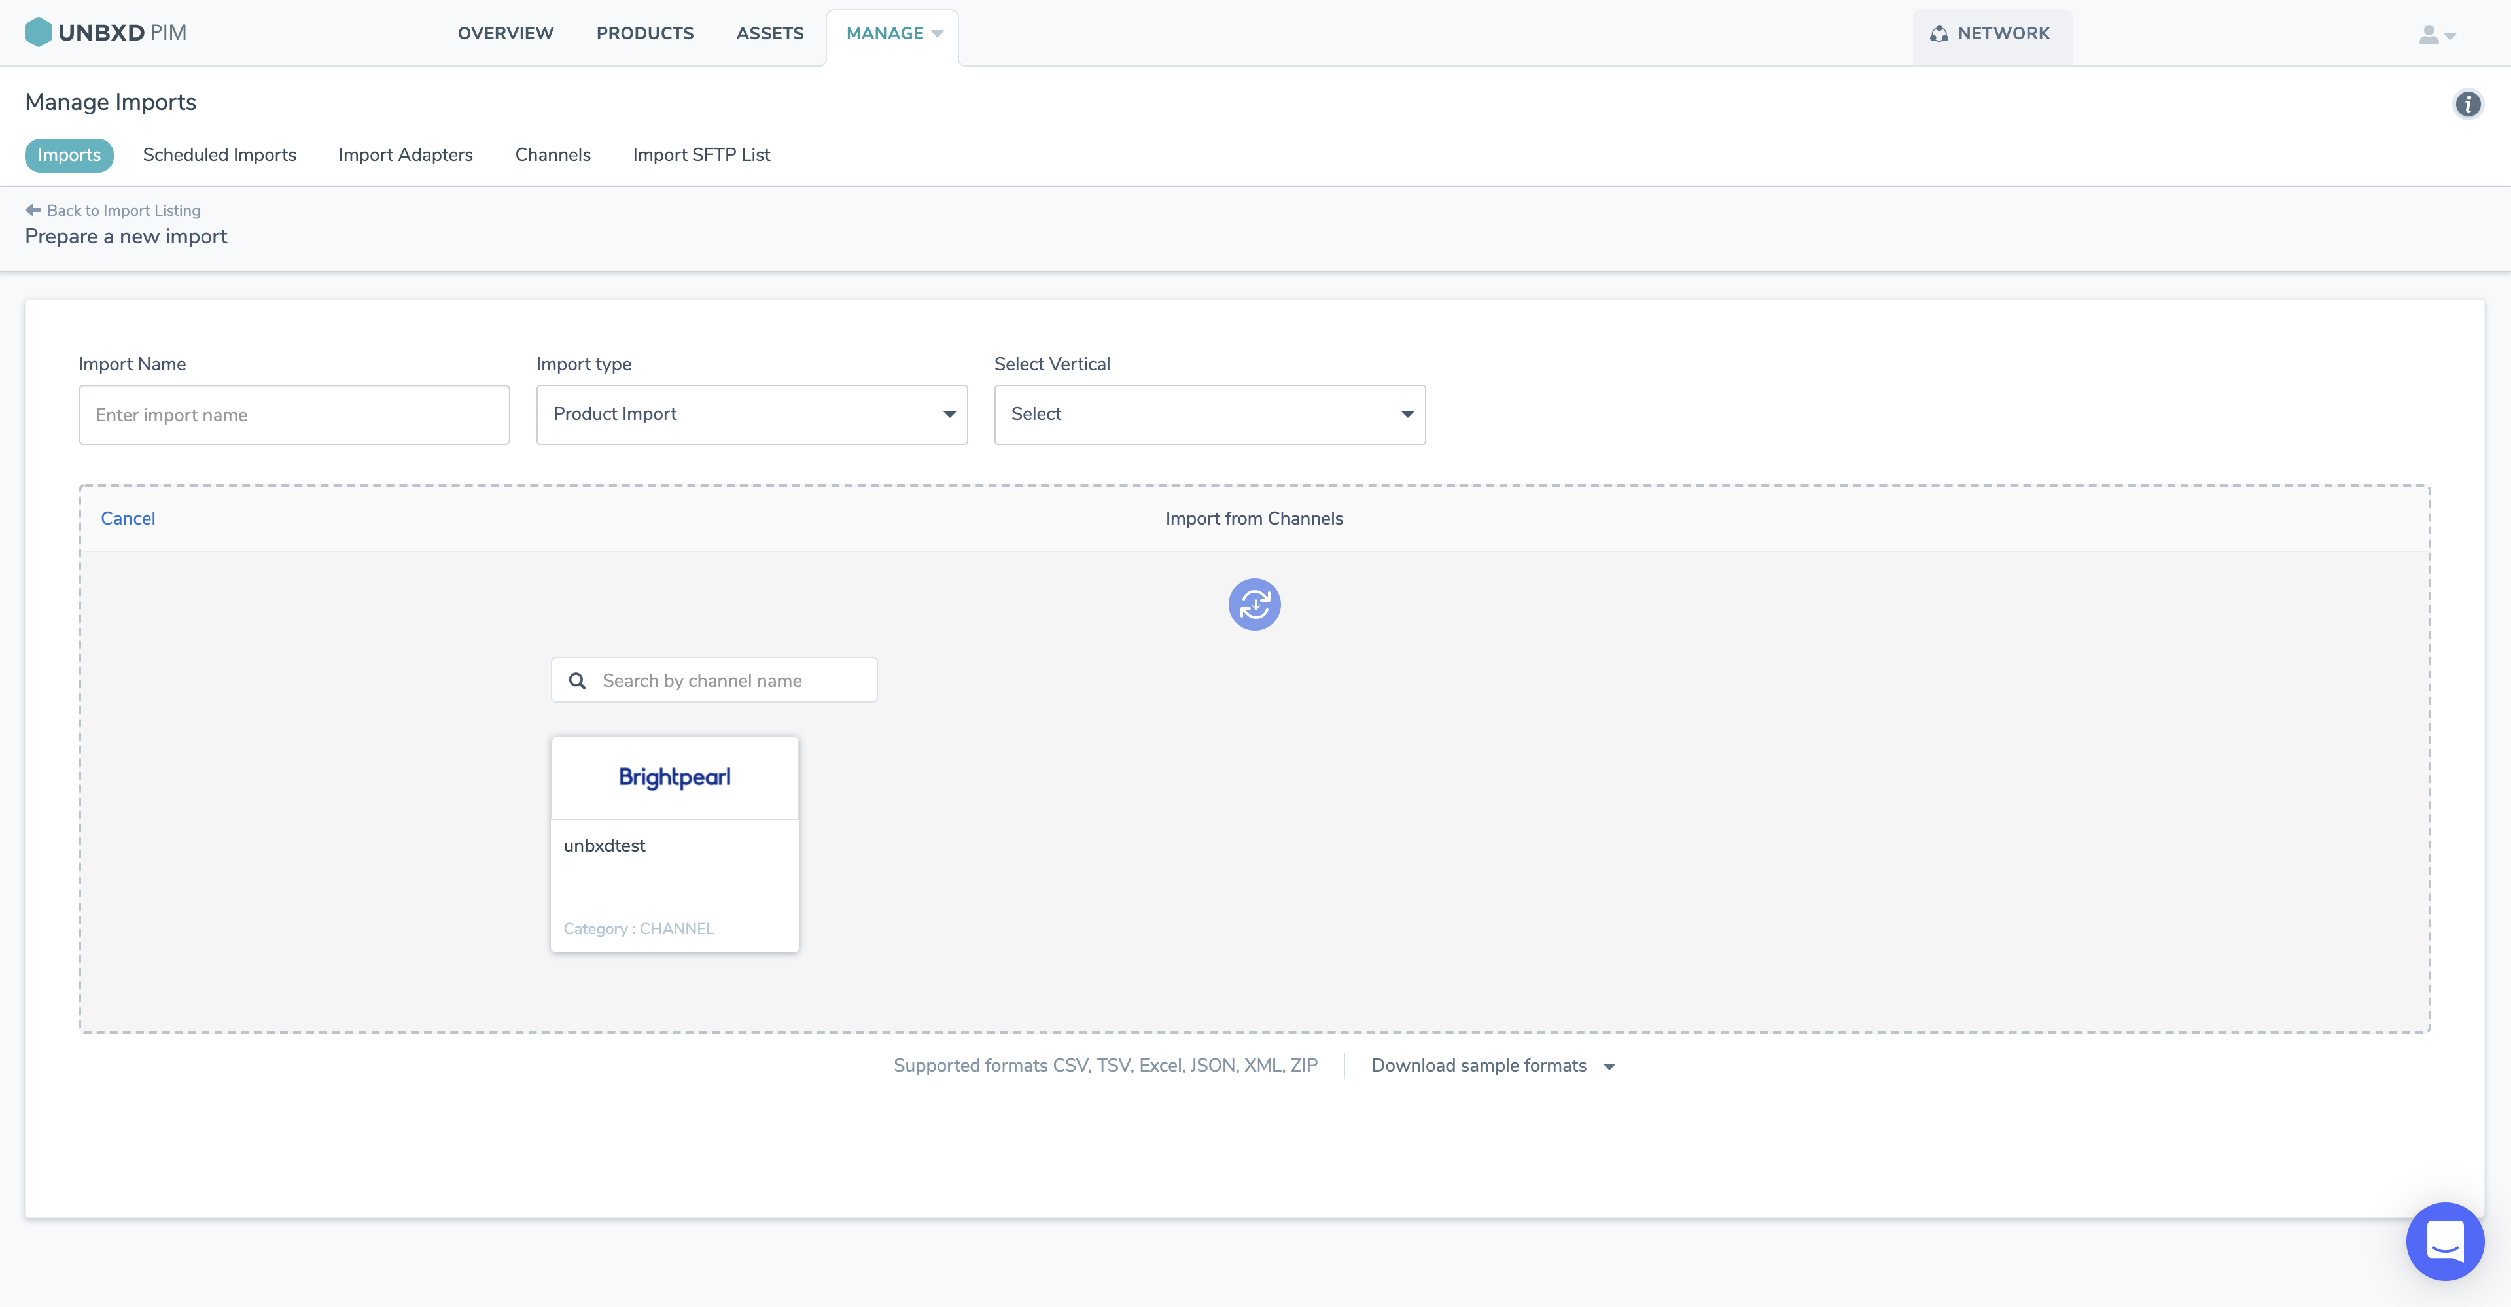Focus the Import Name field
2511x1307 pixels.
click(294, 415)
